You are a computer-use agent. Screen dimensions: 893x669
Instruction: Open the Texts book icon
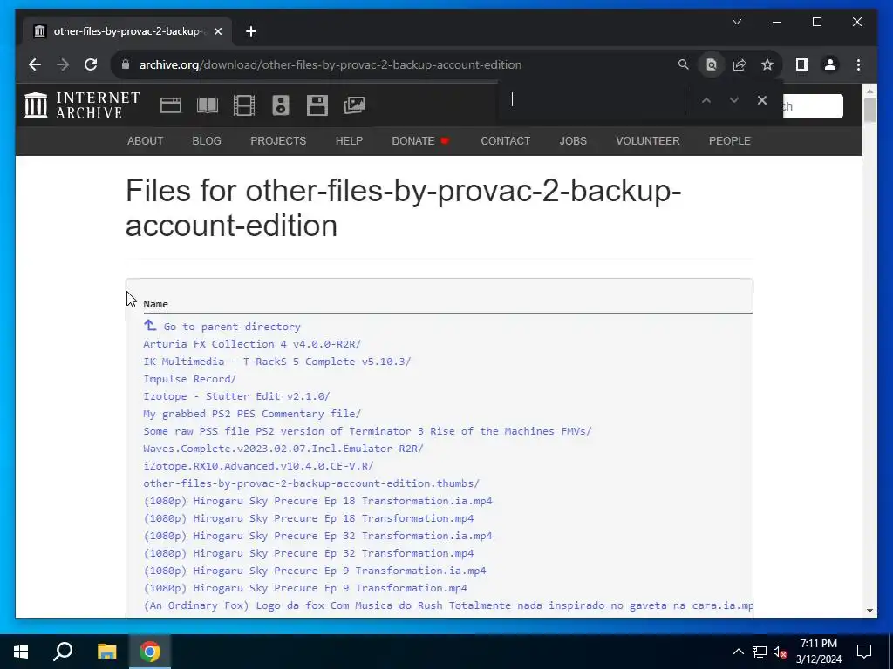coord(208,105)
